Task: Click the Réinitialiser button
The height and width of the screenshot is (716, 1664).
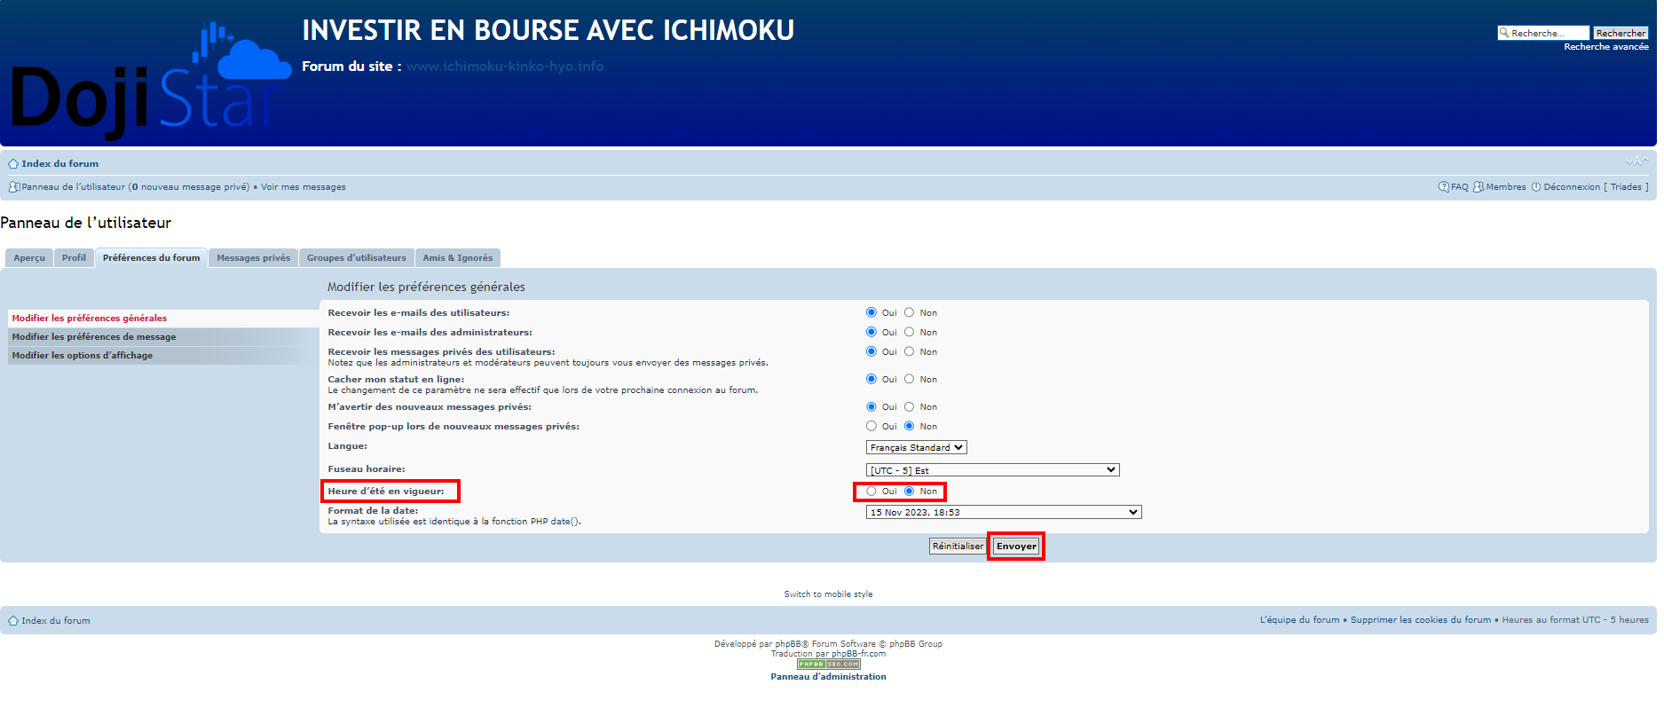Action: click(958, 547)
